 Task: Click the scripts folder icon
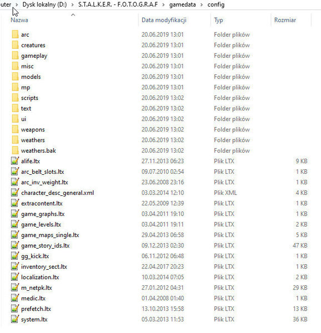(15, 98)
